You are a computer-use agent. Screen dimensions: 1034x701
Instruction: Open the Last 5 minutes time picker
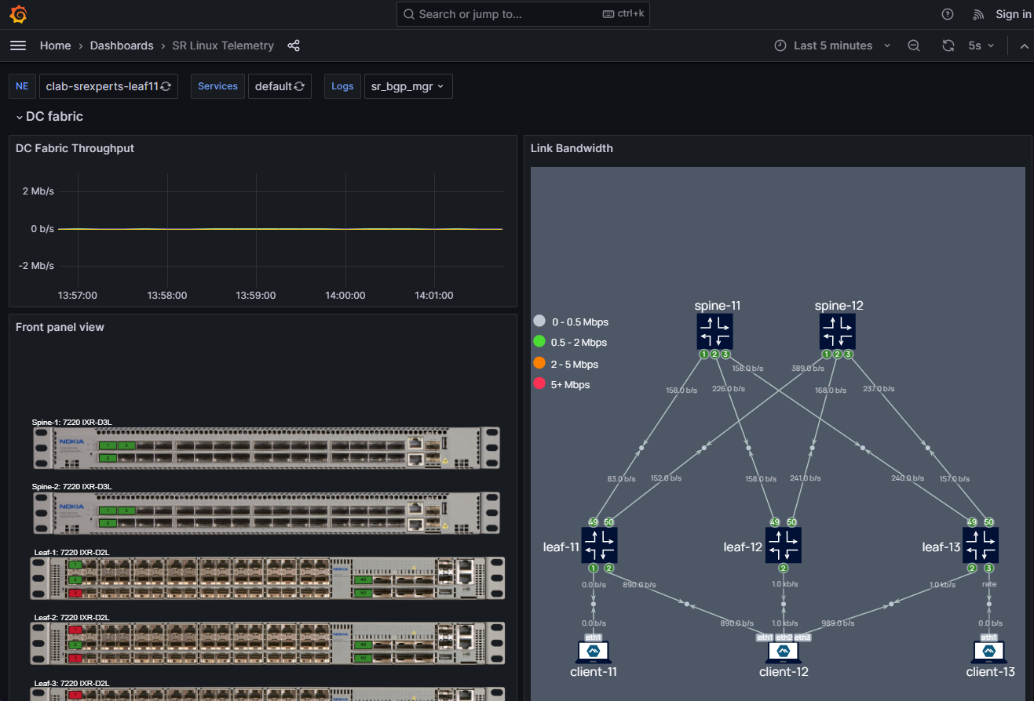click(832, 45)
